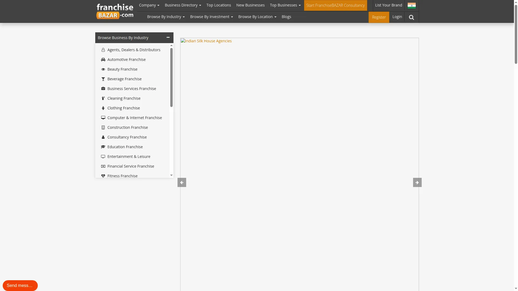Click the spray bottle icon for Cleaning Franchise

coord(103,99)
